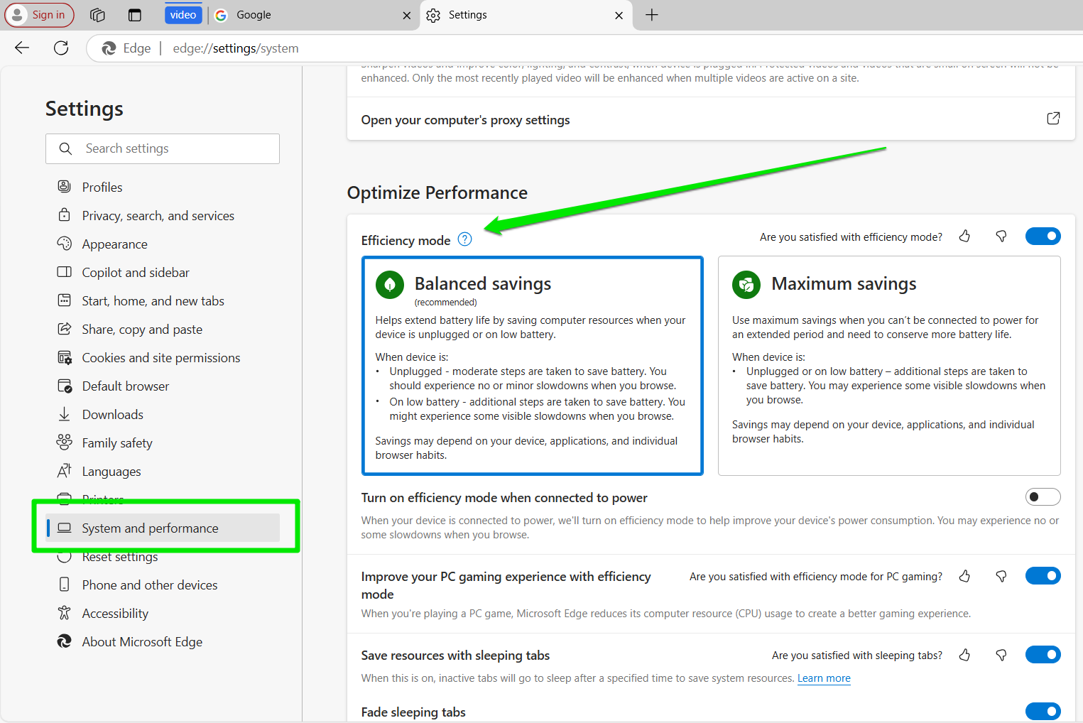Thumbs up for efficiency mode for PC gaming
The height and width of the screenshot is (723, 1083).
point(964,576)
